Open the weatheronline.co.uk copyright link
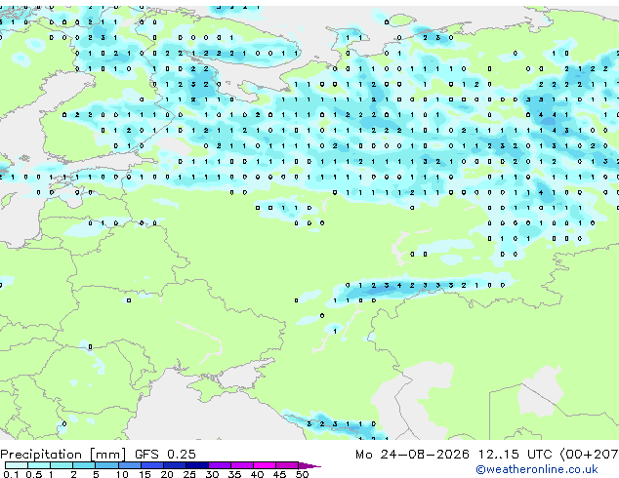Viewport: 619px width, 478px height. (536, 469)
